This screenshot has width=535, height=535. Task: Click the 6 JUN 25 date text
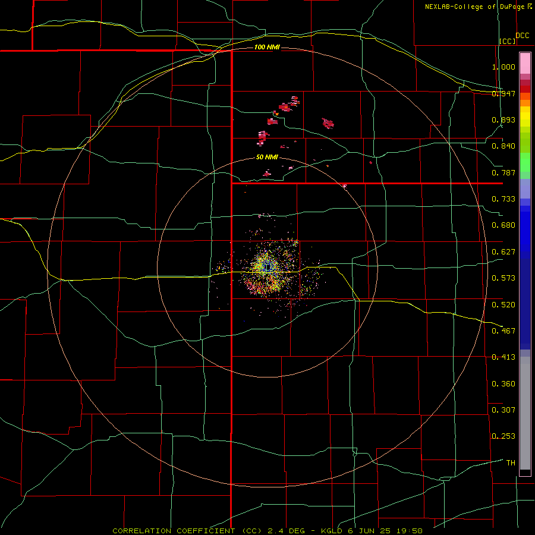coord(368,531)
